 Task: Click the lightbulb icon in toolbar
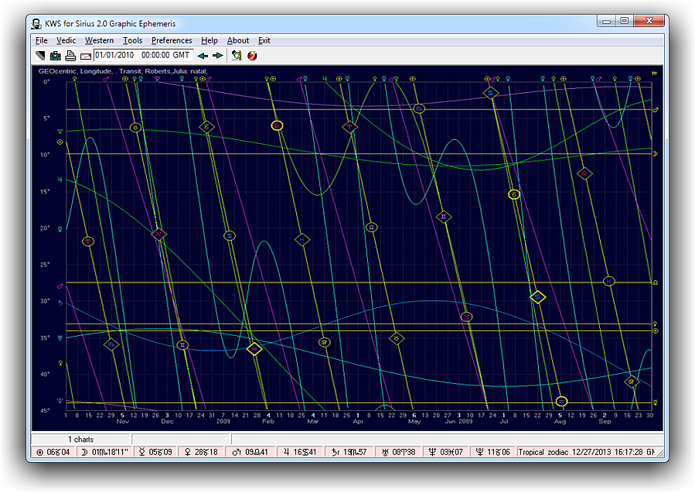coord(237,56)
